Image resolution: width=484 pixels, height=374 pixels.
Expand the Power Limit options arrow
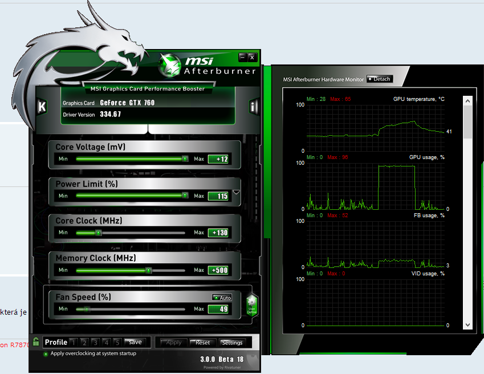[x=237, y=193]
